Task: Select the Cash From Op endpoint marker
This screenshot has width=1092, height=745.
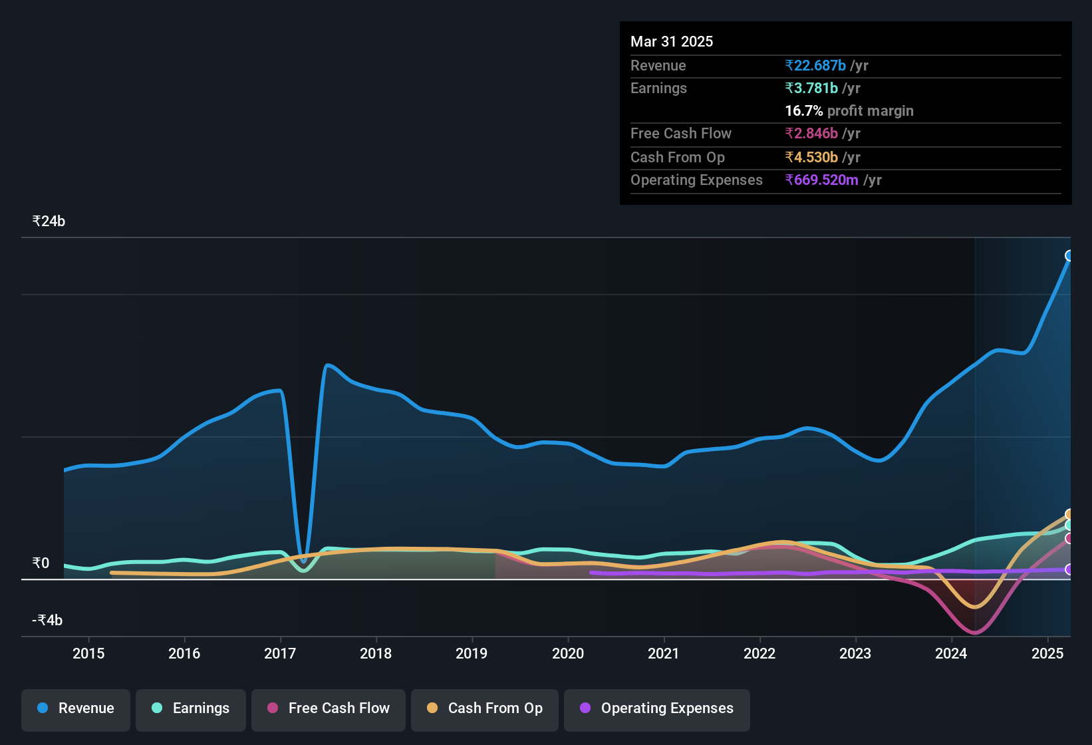Action: click(x=1069, y=514)
